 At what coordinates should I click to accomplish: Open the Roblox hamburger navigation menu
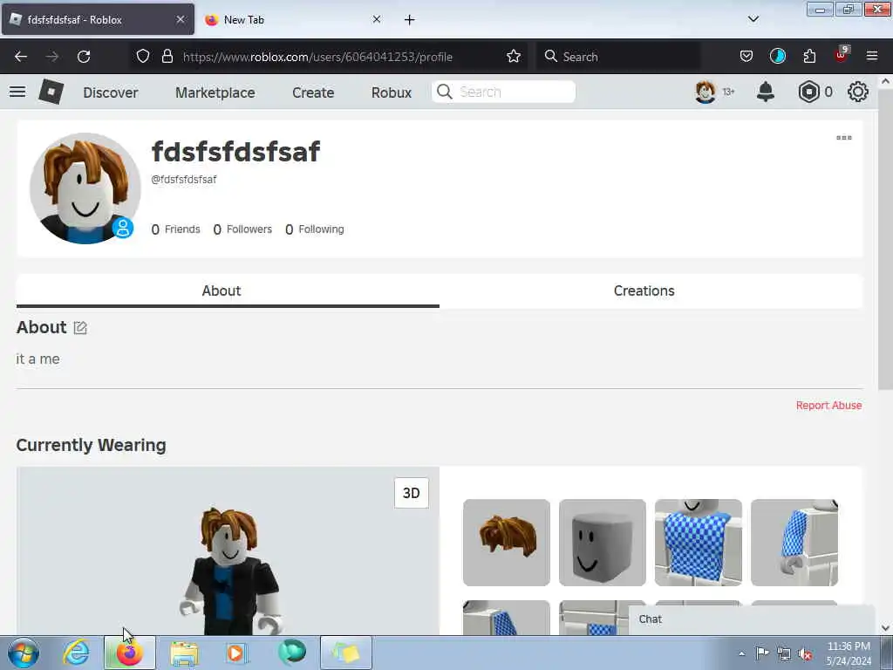pos(17,92)
